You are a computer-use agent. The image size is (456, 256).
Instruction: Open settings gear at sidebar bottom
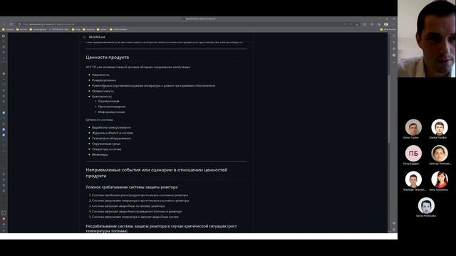(x=394, y=230)
